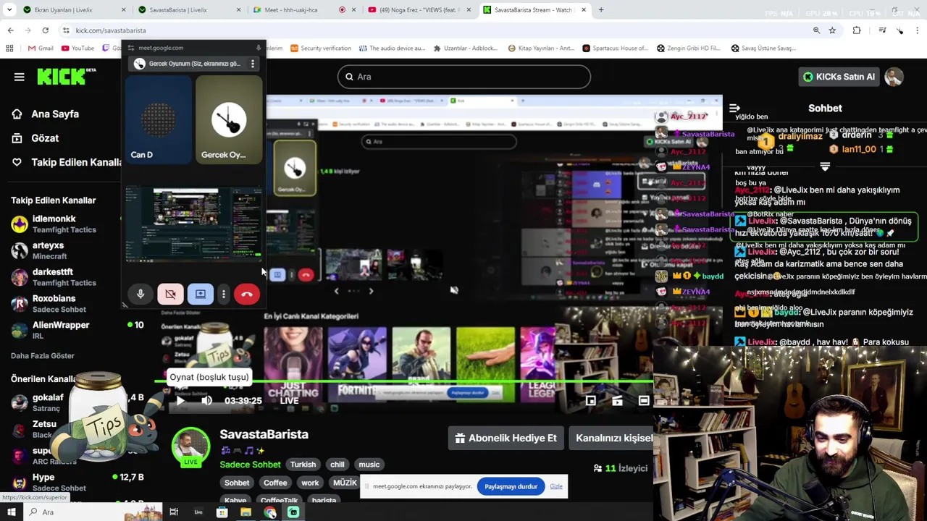The height and width of the screenshot is (521, 927).
Task: Open the Kick hamburger menu
Action: [x=20, y=77]
